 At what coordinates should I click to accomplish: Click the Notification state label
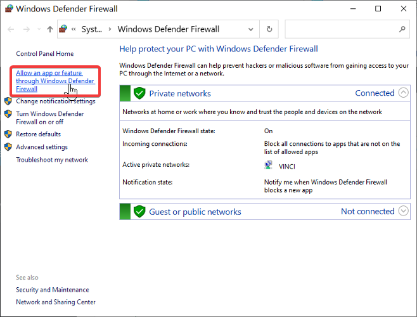point(147,182)
